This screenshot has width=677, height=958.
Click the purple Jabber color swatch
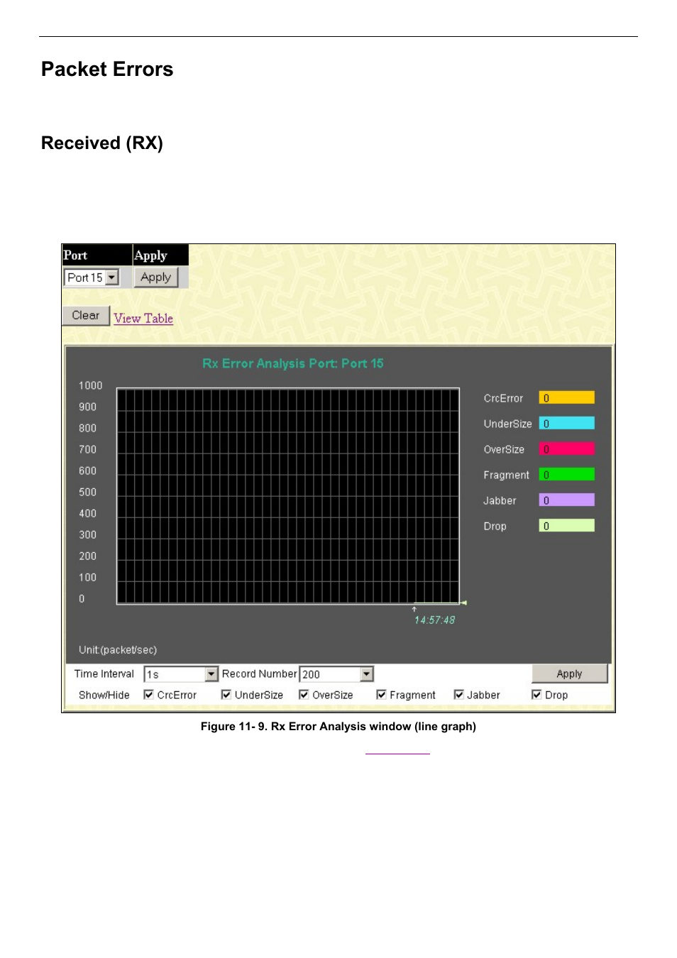coord(566,500)
